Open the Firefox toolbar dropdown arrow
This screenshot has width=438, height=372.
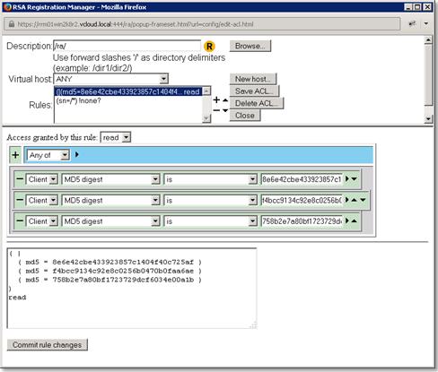click(426, 24)
